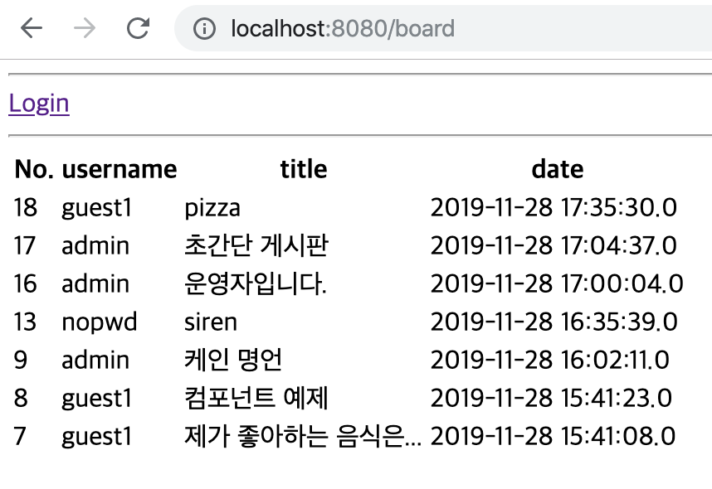The height and width of the screenshot is (489, 712).
Task: Click the 'No.' column header
Action: pos(34,169)
